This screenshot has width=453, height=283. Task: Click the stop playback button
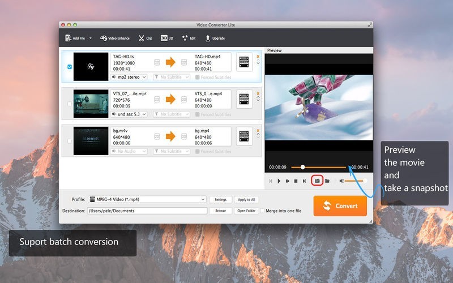[296, 181]
